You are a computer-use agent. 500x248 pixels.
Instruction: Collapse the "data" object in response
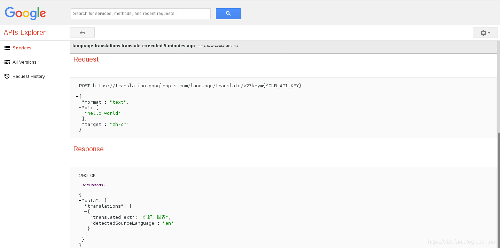[x=80, y=200]
